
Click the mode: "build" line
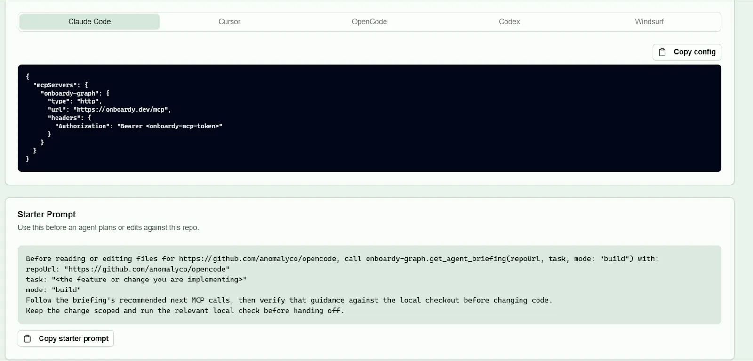[53, 290]
